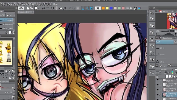Hide Layer 17 with eye icon

coord(157,85)
